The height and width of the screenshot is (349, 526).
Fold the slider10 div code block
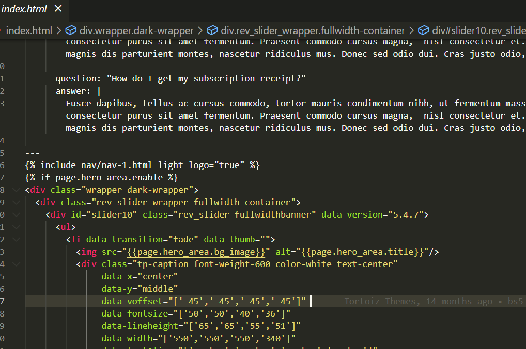[x=16, y=214]
